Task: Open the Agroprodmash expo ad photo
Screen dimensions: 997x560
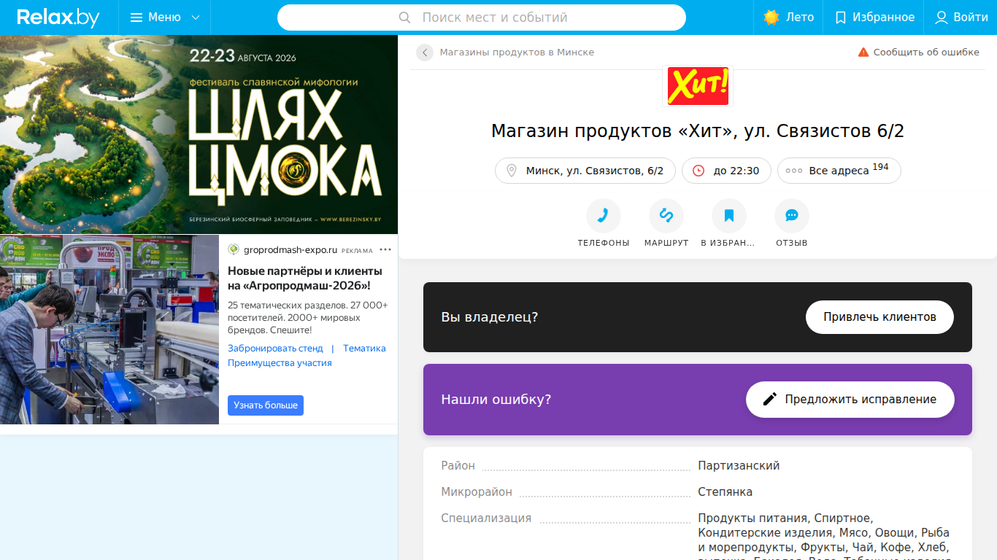Action: pyautogui.click(x=109, y=330)
